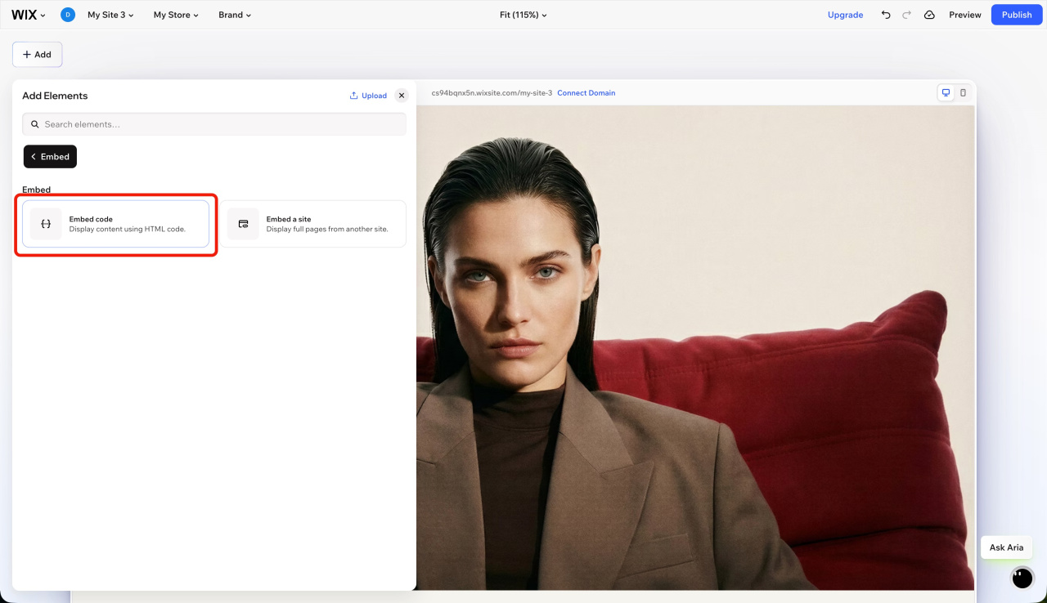The width and height of the screenshot is (1047, 603).
Task: Click the Upload button in panel
Action: point(368,96)
